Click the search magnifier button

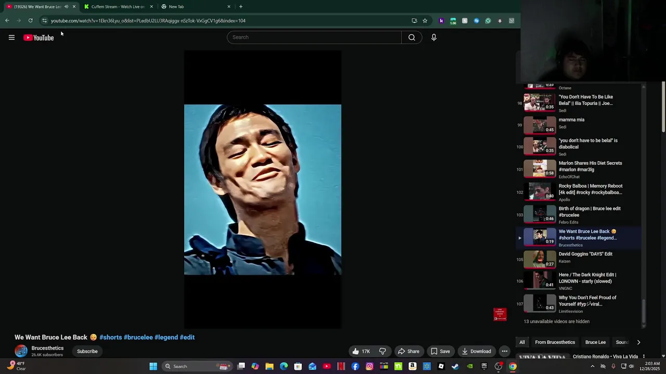pos(412,37)
